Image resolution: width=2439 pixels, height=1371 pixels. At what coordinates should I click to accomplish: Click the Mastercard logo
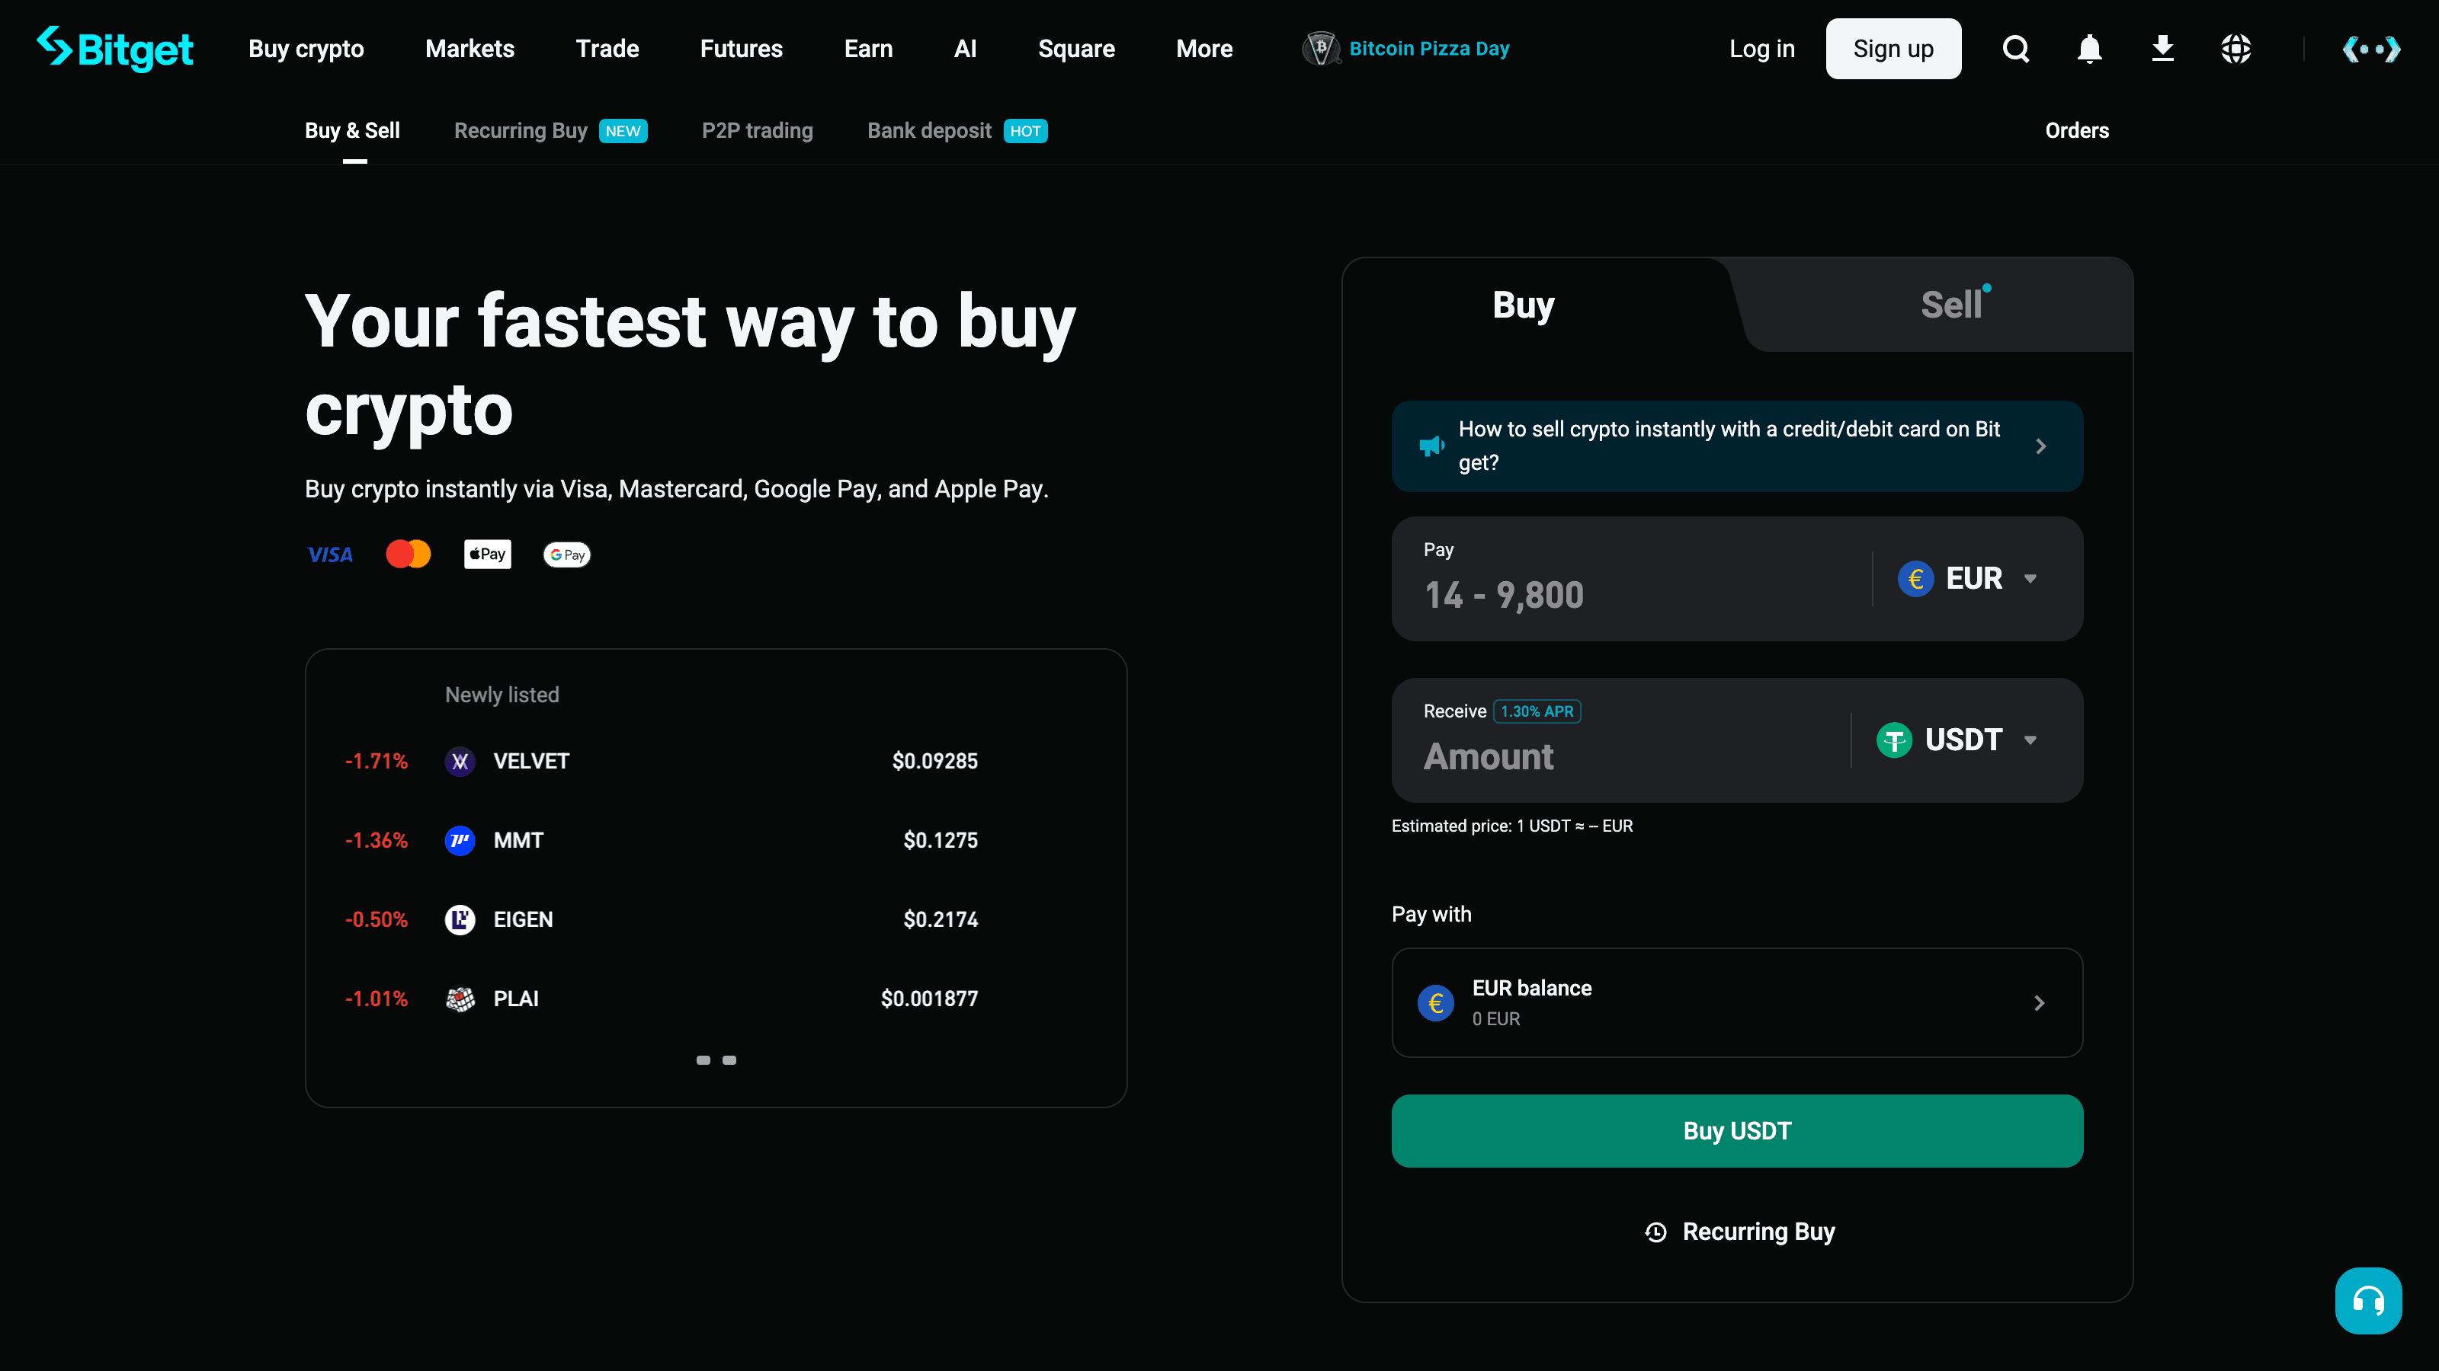408,554
